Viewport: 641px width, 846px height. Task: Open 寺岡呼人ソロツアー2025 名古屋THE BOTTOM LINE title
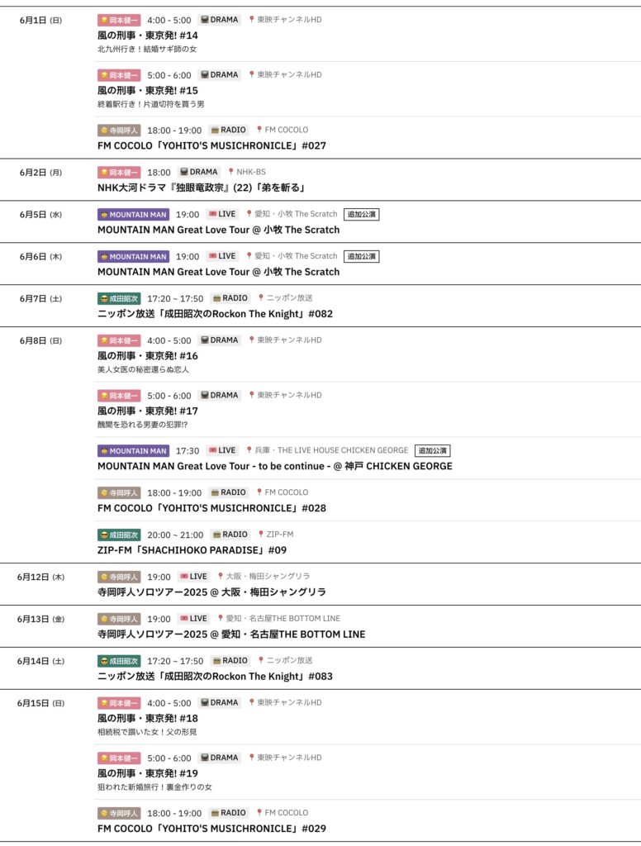click(231, 634)
